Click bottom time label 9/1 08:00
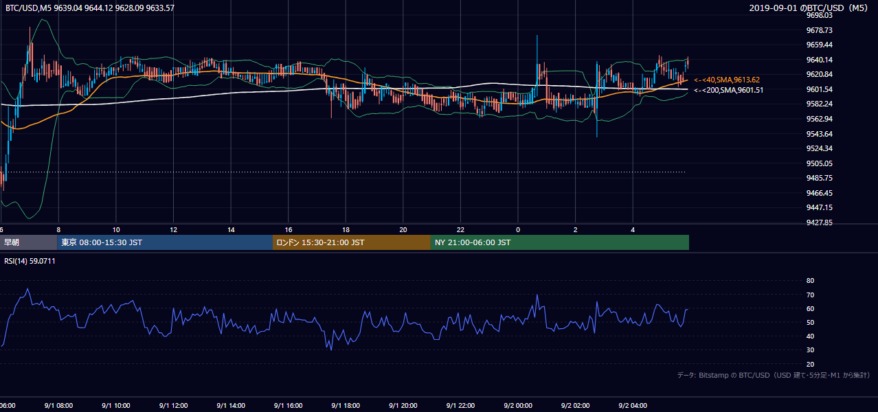The image size is (878, 412). pyautogui.click(x=58, y=406)
